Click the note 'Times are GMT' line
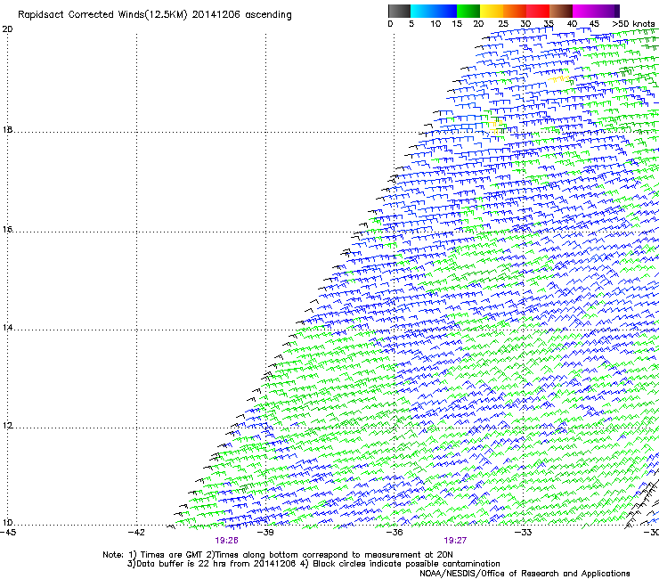Screen dimensions: 659x579 278,555
